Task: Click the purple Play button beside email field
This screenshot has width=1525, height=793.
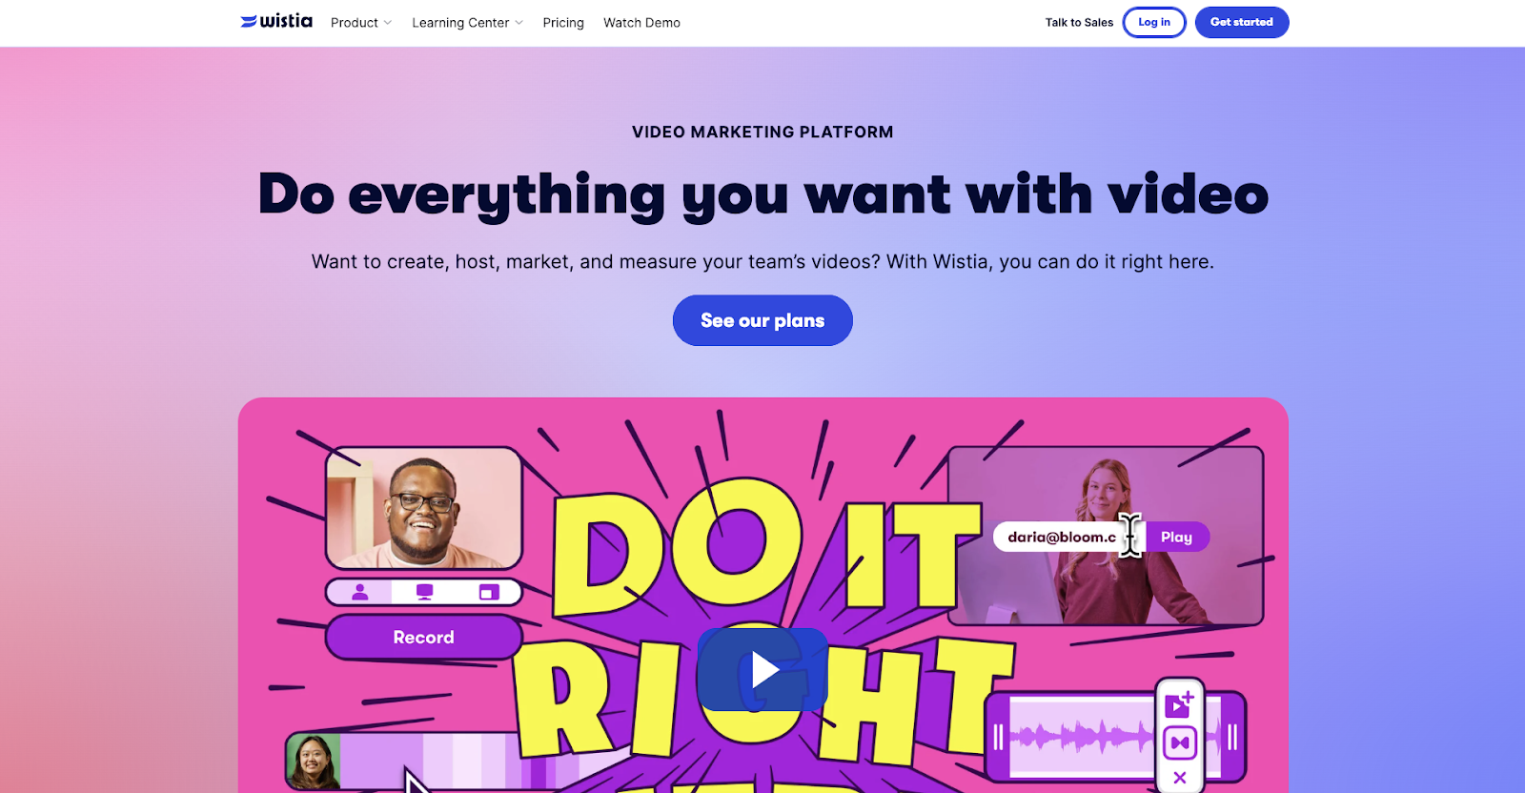Action: click(1177, 537)
